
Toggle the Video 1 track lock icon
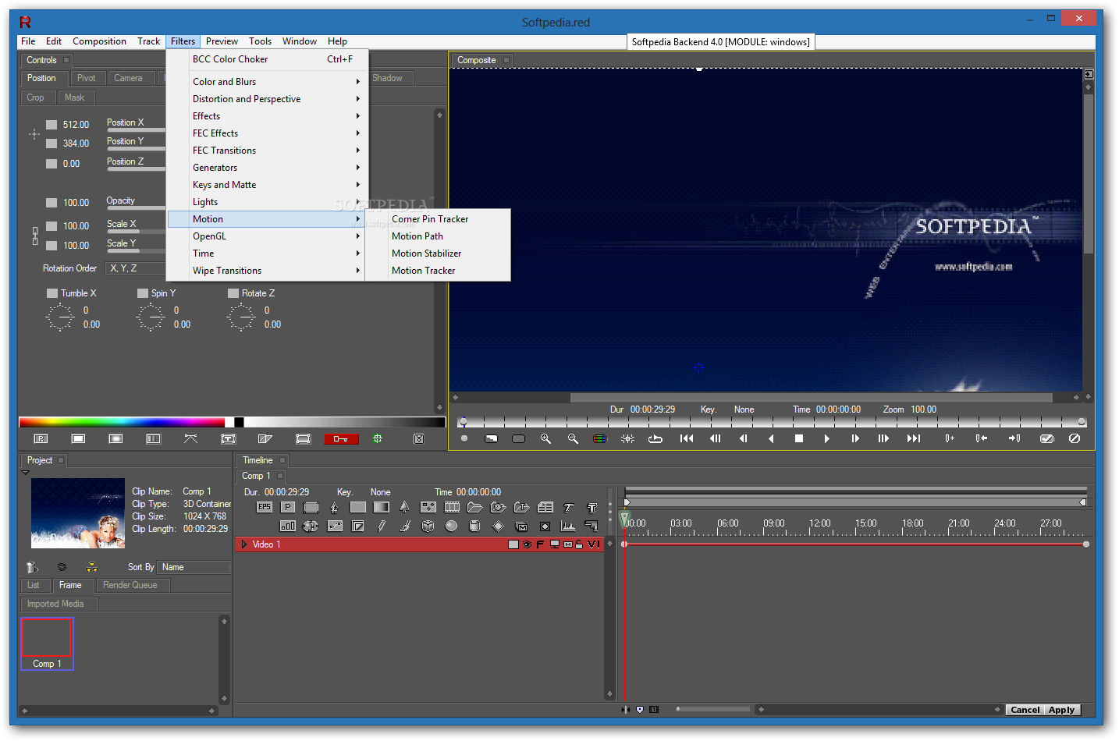579,544
